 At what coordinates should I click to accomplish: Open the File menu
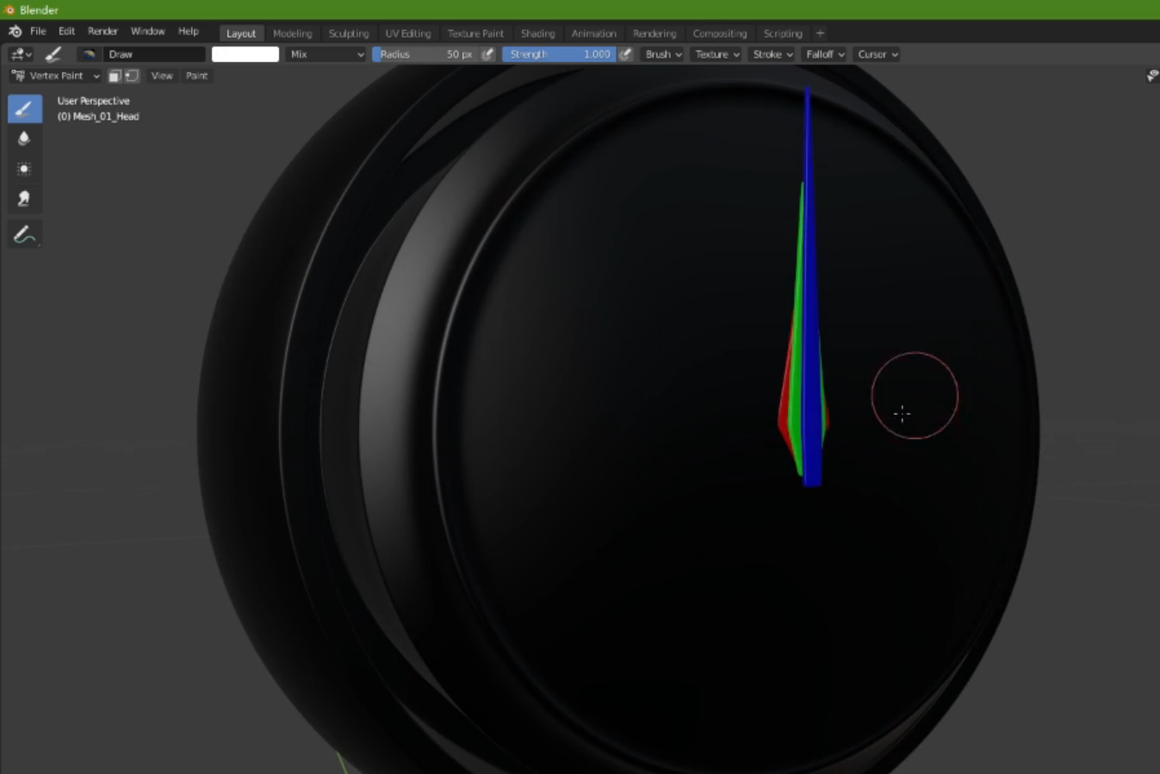(x=38, y=31)
